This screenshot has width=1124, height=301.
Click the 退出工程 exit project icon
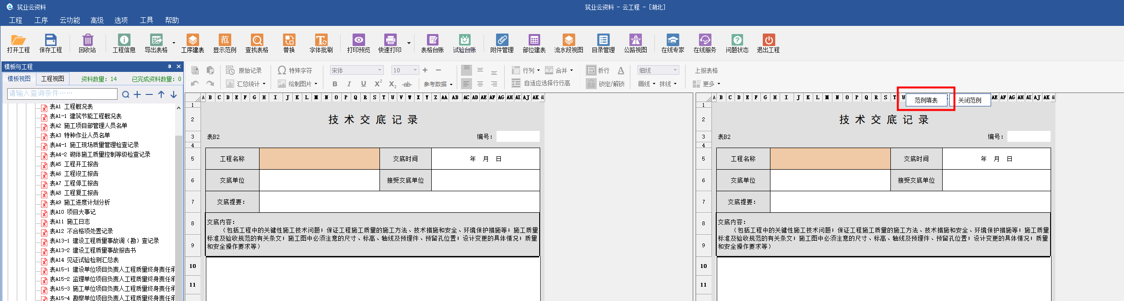point(768,43)
